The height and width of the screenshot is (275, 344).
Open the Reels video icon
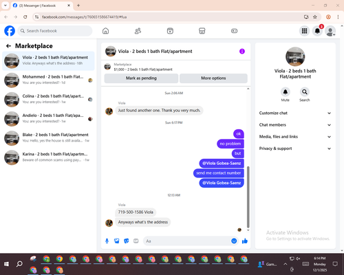pos(170,31)
